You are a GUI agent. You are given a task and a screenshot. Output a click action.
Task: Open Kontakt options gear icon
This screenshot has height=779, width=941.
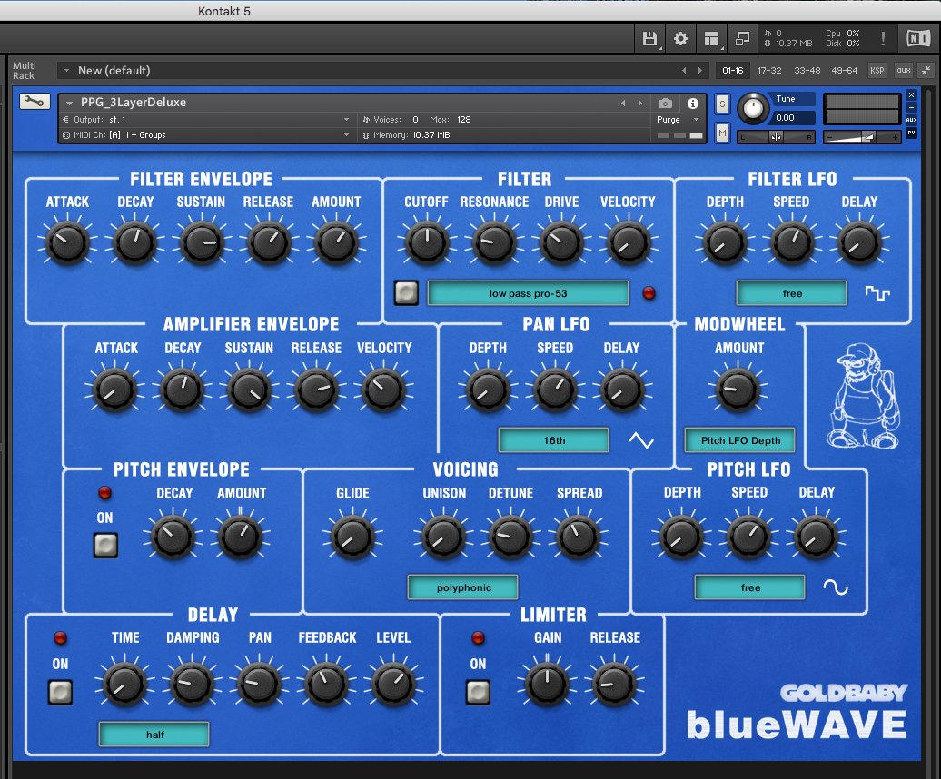point(680,39)
